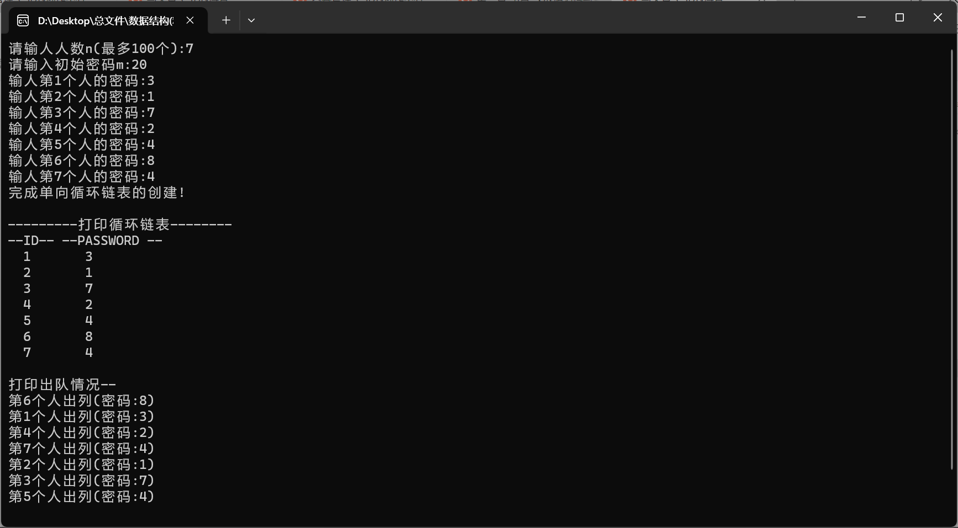Screen dimensions: 958x528
Task: Click the line '输入第5个人的密码:4'
Action: pos(82,145)
